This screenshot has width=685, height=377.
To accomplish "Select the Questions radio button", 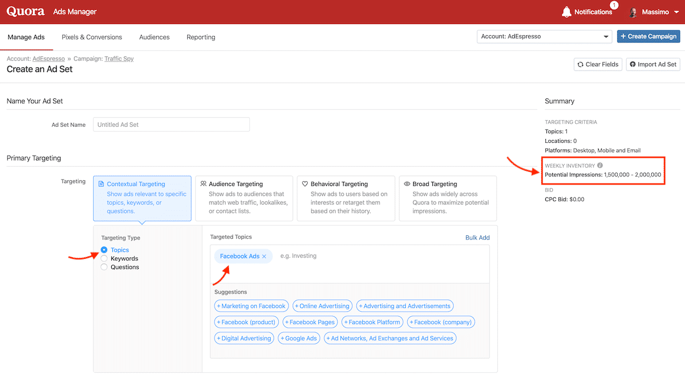I will (104, 267).
